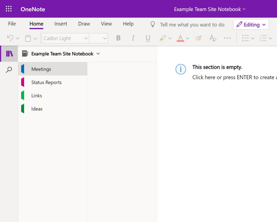Apply the red font color
The width and height of the screenshot is (277, 222).
pyautogui.click(x=180, y=38)
